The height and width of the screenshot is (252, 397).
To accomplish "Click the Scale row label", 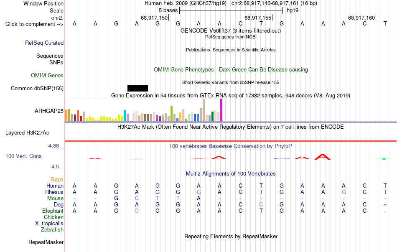I will pyautogui.click(x=57, y=10).
